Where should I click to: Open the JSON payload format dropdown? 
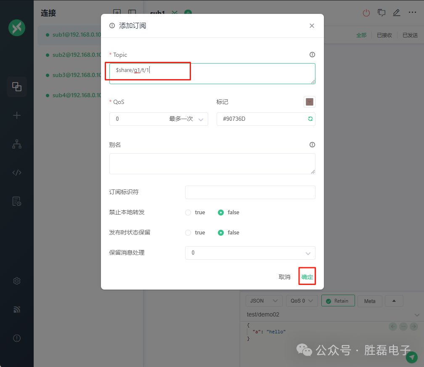coord(264,301)
